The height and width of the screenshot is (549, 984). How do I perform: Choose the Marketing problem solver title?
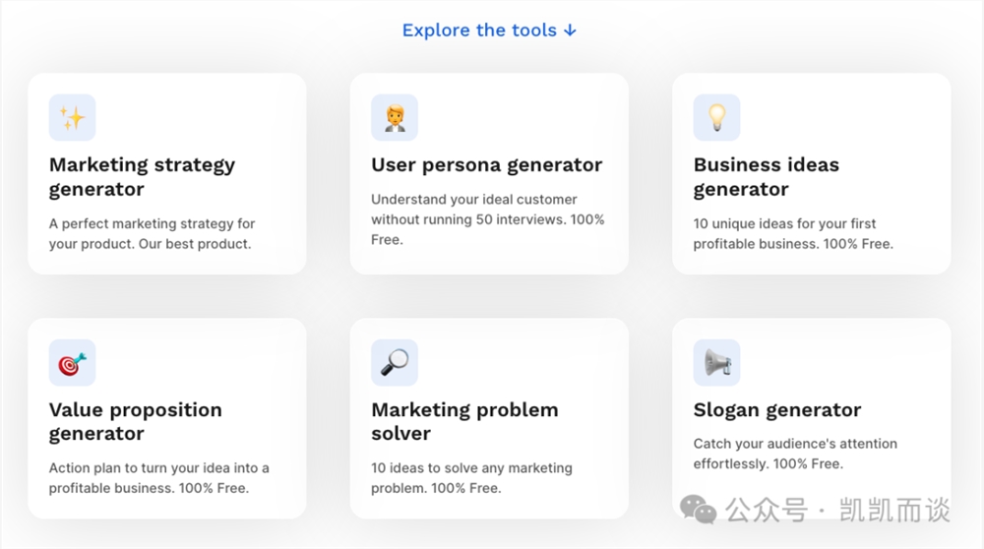click(463, 422)
